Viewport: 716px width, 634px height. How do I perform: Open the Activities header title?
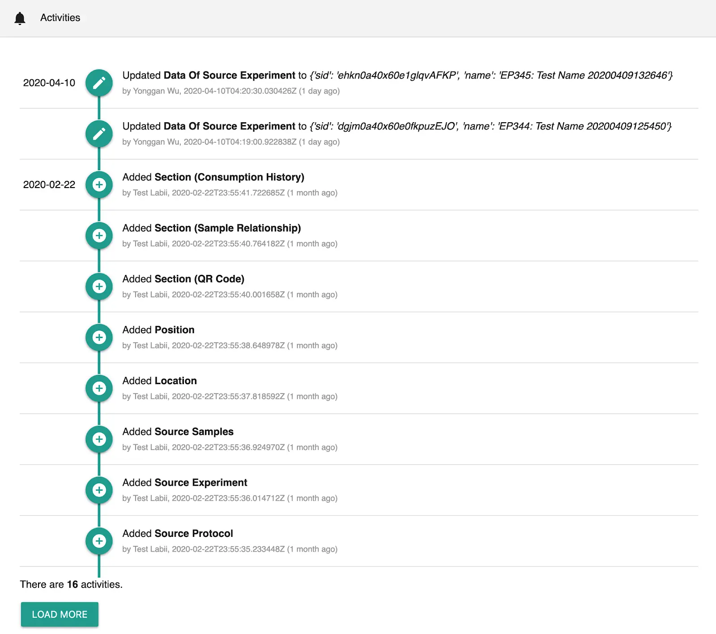60,18
